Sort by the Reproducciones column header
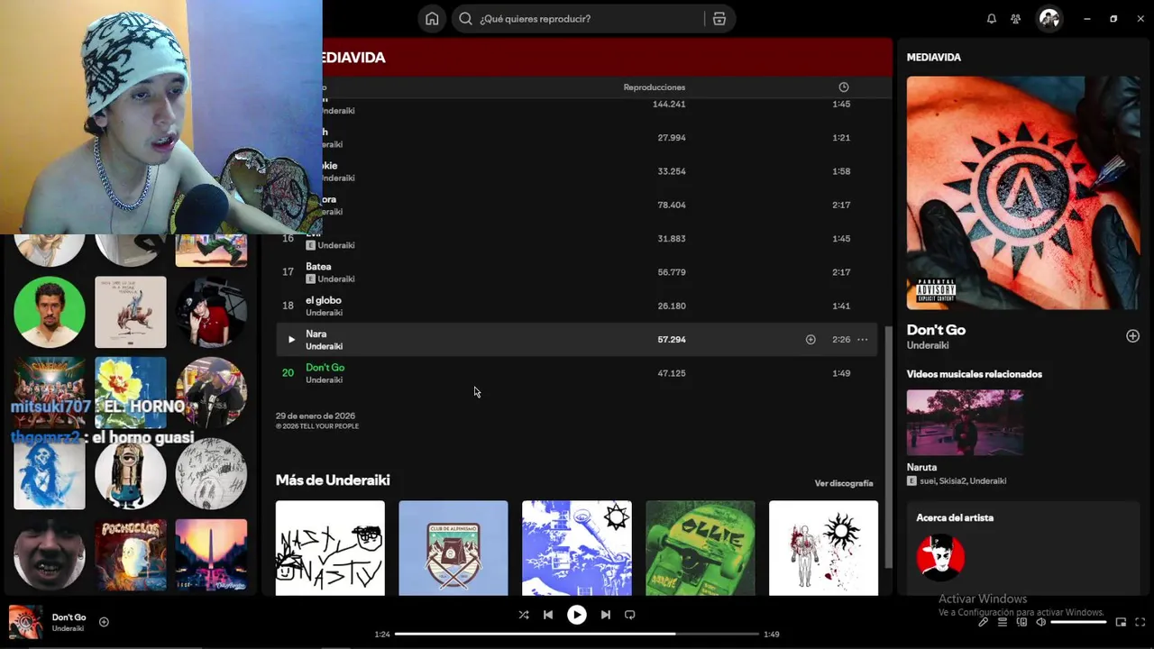Viewport: 1154px width, 649px height. click(x=655, y=87)
